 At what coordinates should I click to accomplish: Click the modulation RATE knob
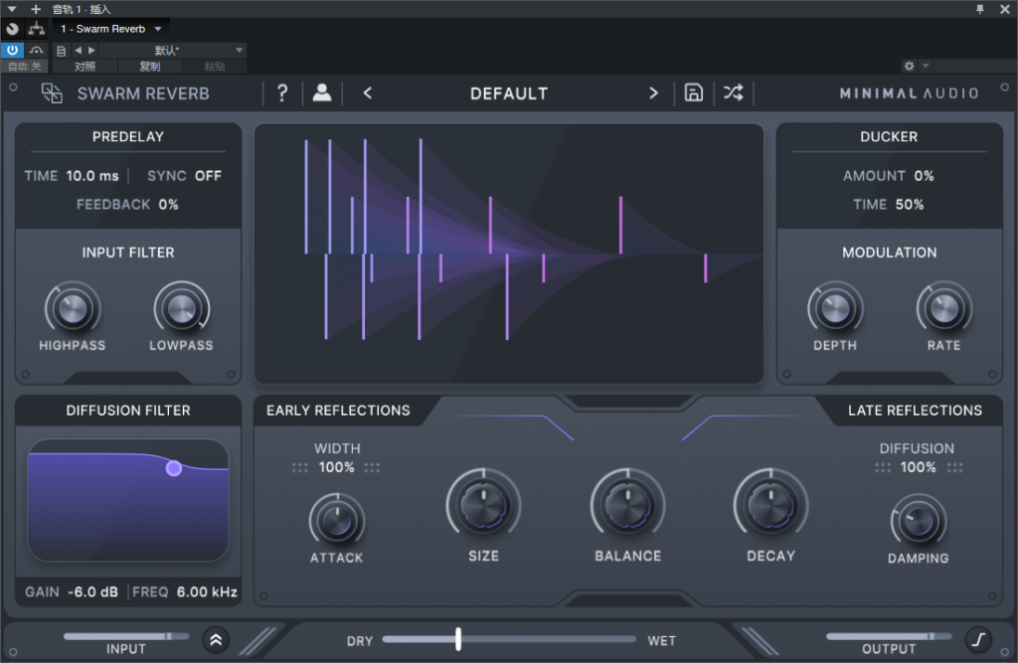[x=944, y=309]
